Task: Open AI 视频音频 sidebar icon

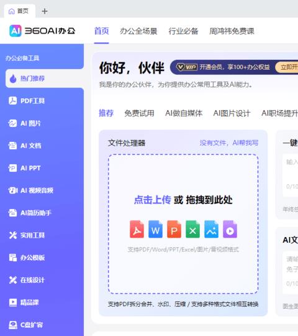Action: (x=12, y=190)
